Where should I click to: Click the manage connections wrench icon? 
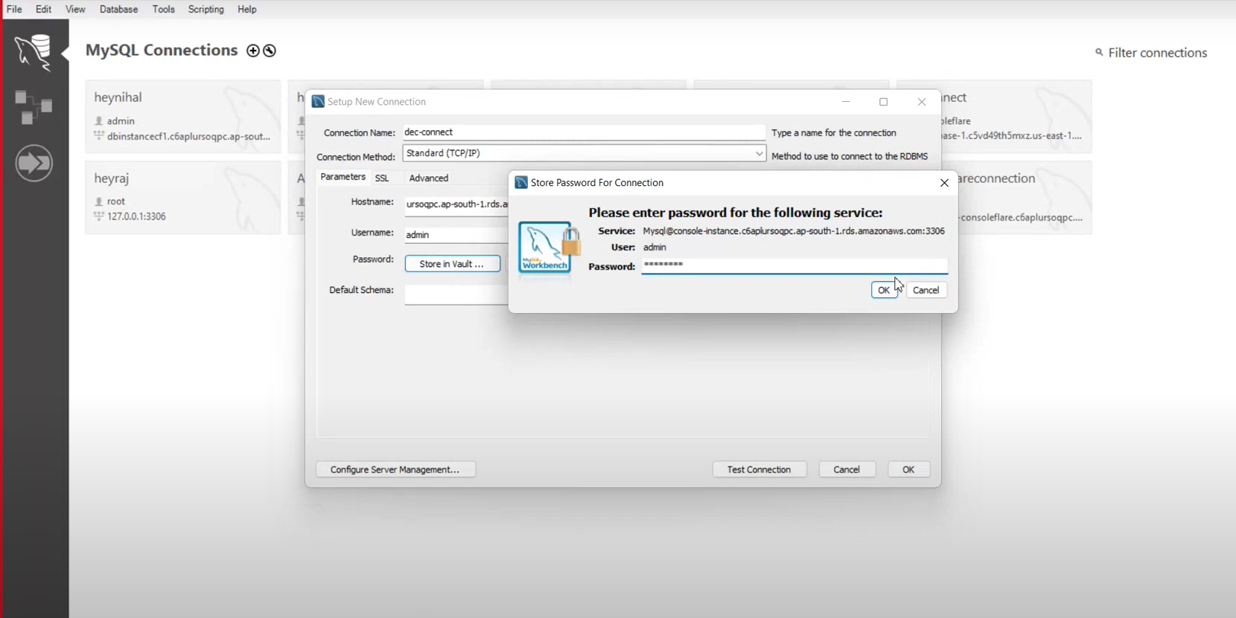tap(270, 51)
